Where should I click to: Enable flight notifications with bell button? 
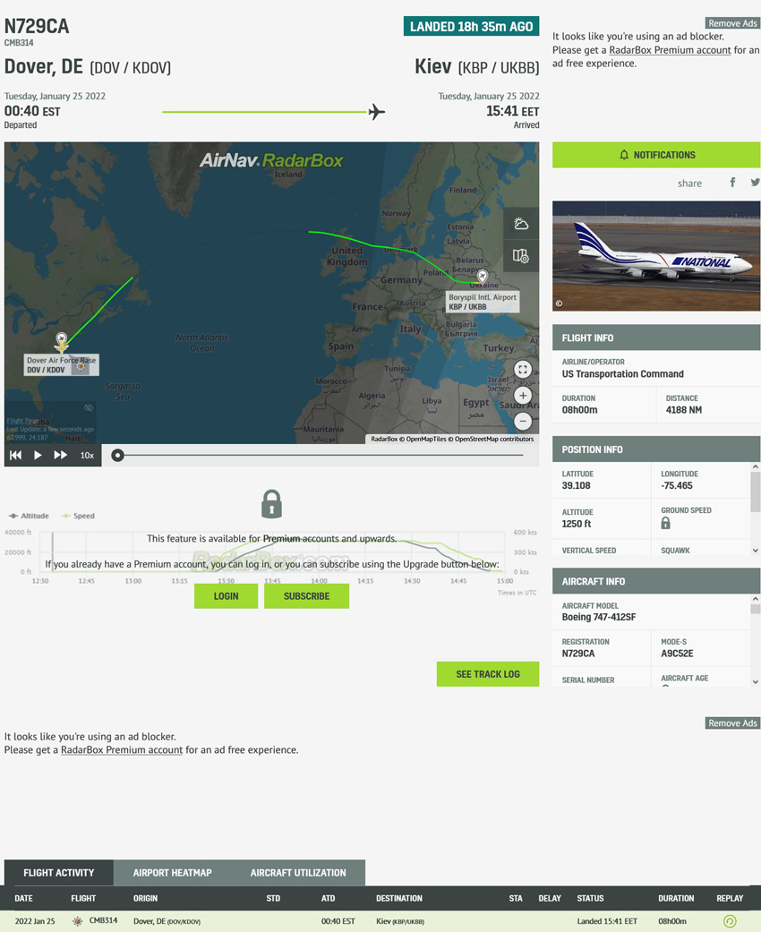click(655, 155)
